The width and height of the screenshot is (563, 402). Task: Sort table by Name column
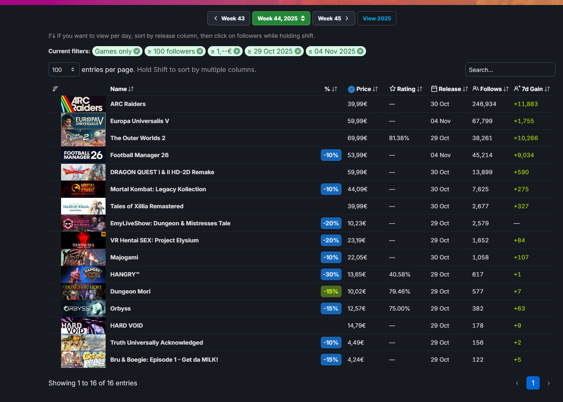coord(122,89)
